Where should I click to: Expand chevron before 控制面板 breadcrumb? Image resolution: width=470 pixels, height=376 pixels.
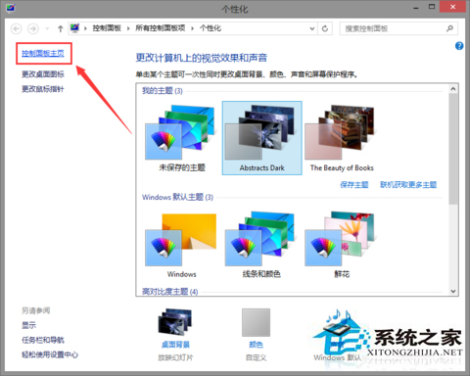(85, 28)
